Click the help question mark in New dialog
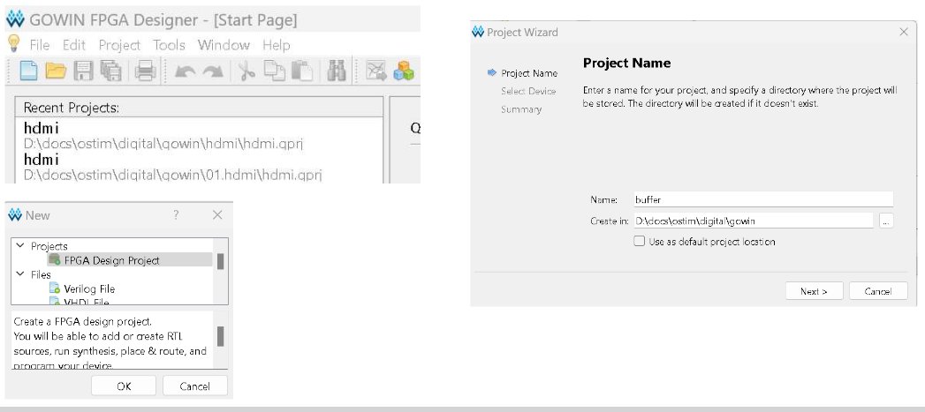The height and width of the screenshot is (412, 925). tap(176, 215)
